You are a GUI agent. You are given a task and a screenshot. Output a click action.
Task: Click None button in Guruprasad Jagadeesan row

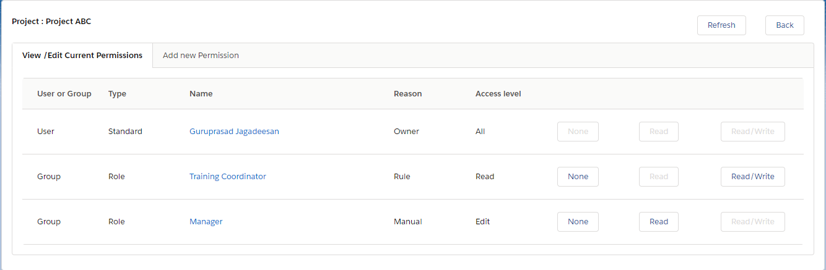pyautogui.click(x=578, y=132)
